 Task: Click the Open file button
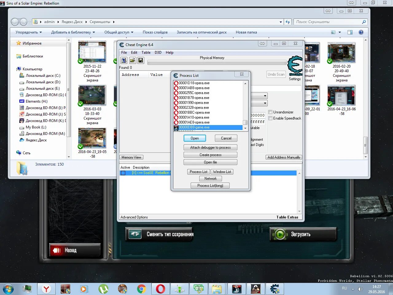[x=210, y=162]
